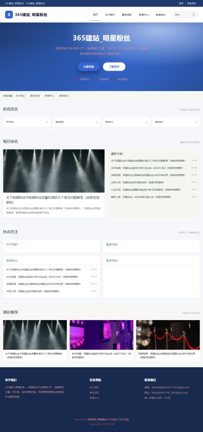Click red velvet rope thumbnail in 精彩推荐

click(x=168, y=335)
